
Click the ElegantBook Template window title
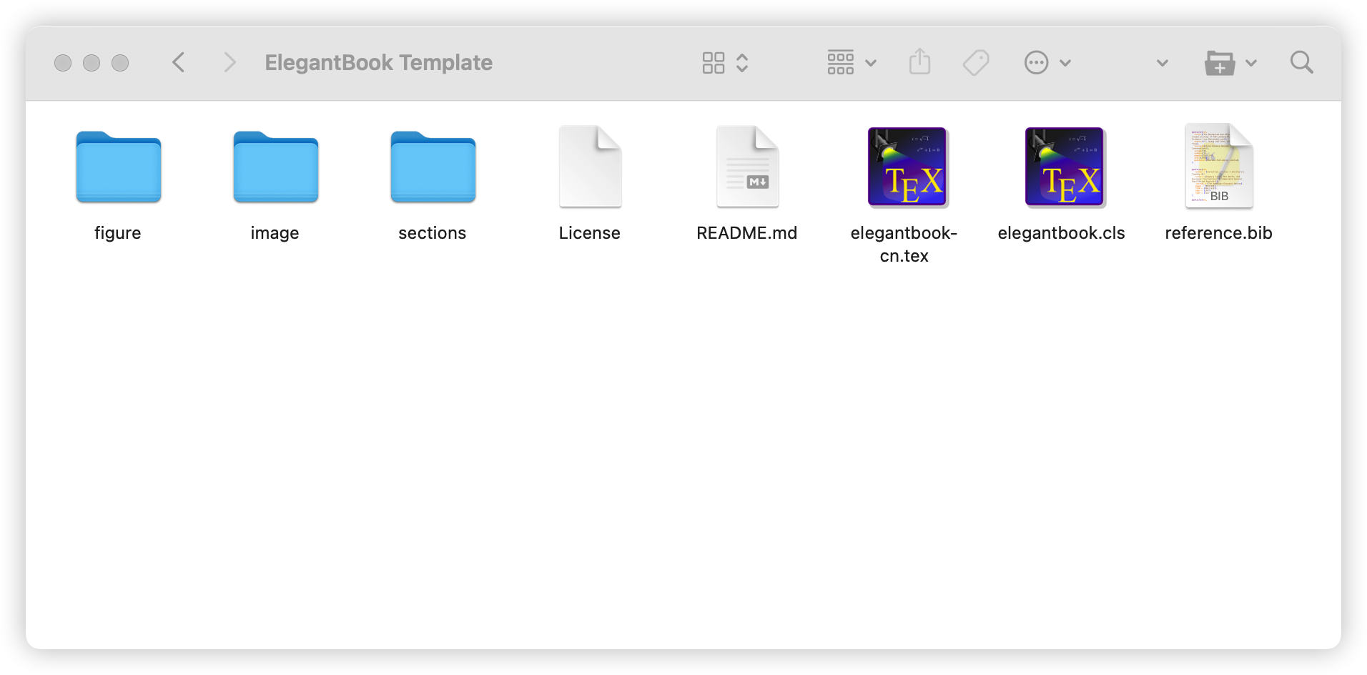click(x=379, y=63)
